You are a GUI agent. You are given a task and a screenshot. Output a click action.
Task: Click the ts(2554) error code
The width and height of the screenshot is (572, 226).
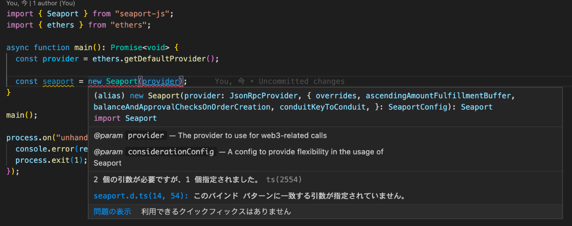coord(284,179)
